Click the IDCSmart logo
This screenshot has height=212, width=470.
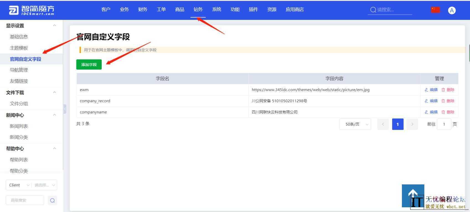pos(32,10)
